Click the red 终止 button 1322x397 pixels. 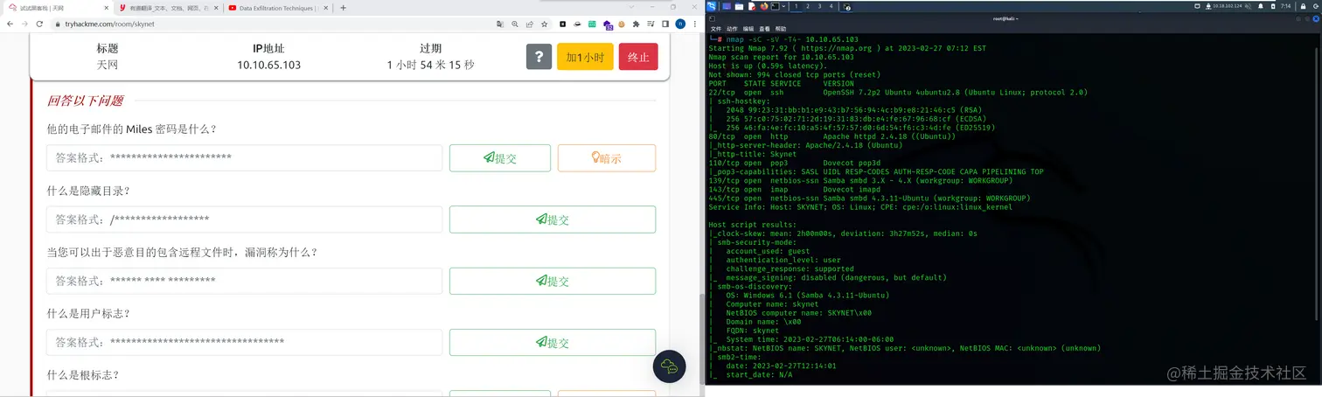click(x=638, y=57)
